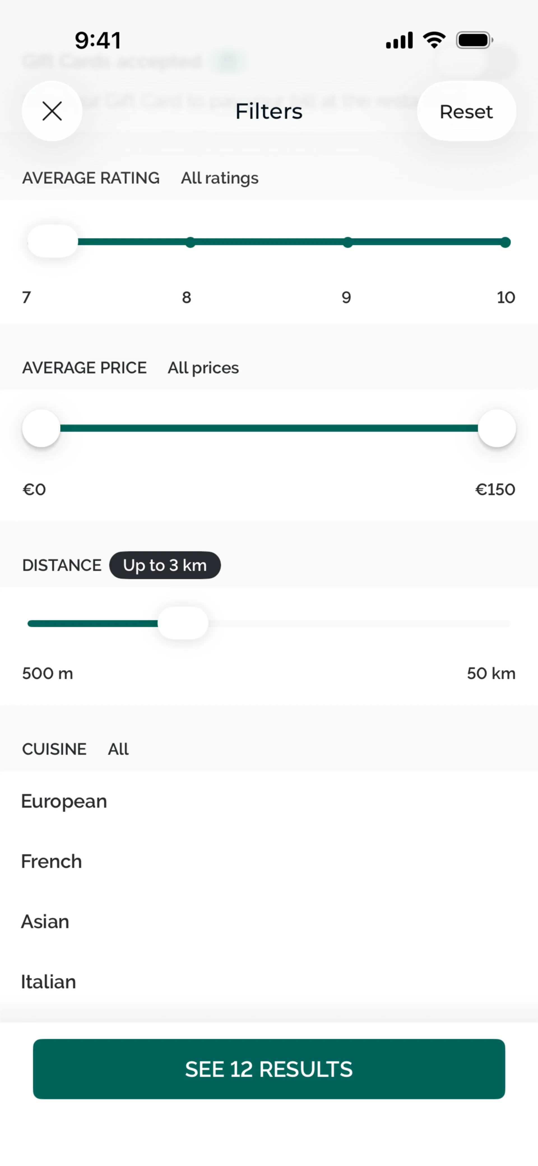Click the average rating slider handle
The height and width of the screenshot is (1166, 538).
[53, 241]
